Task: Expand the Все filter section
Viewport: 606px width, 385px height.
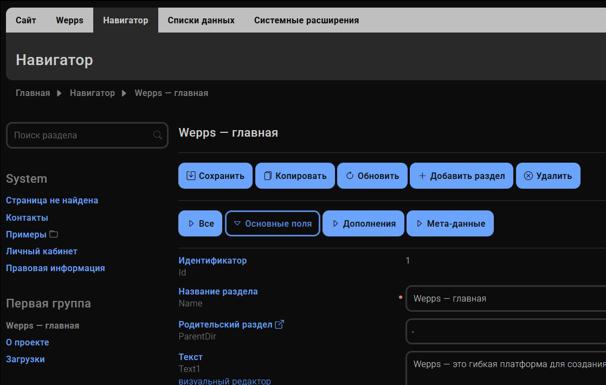Action: click(200, 223)
